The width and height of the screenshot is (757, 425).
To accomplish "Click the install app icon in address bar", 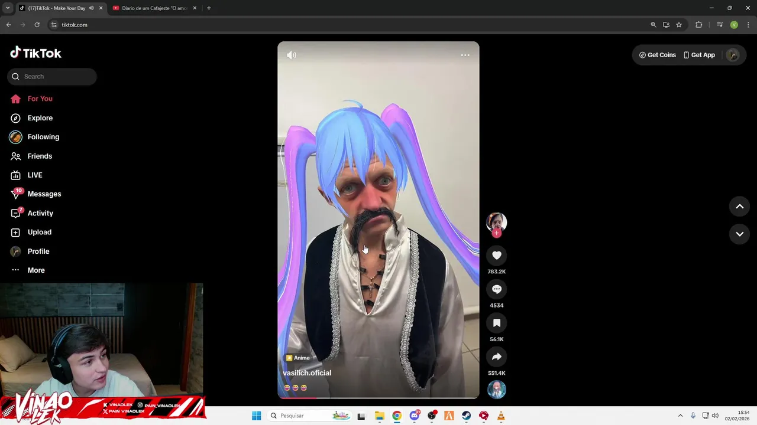I will tap(666, 25).
